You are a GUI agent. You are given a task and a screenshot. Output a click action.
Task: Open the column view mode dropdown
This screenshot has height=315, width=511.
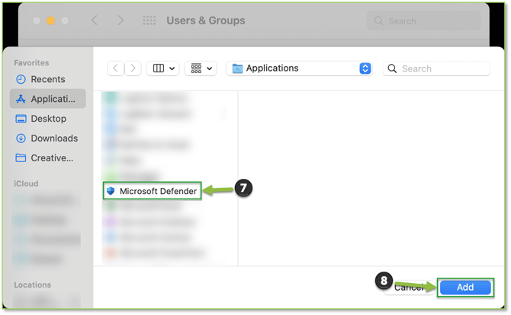(164, 68)
